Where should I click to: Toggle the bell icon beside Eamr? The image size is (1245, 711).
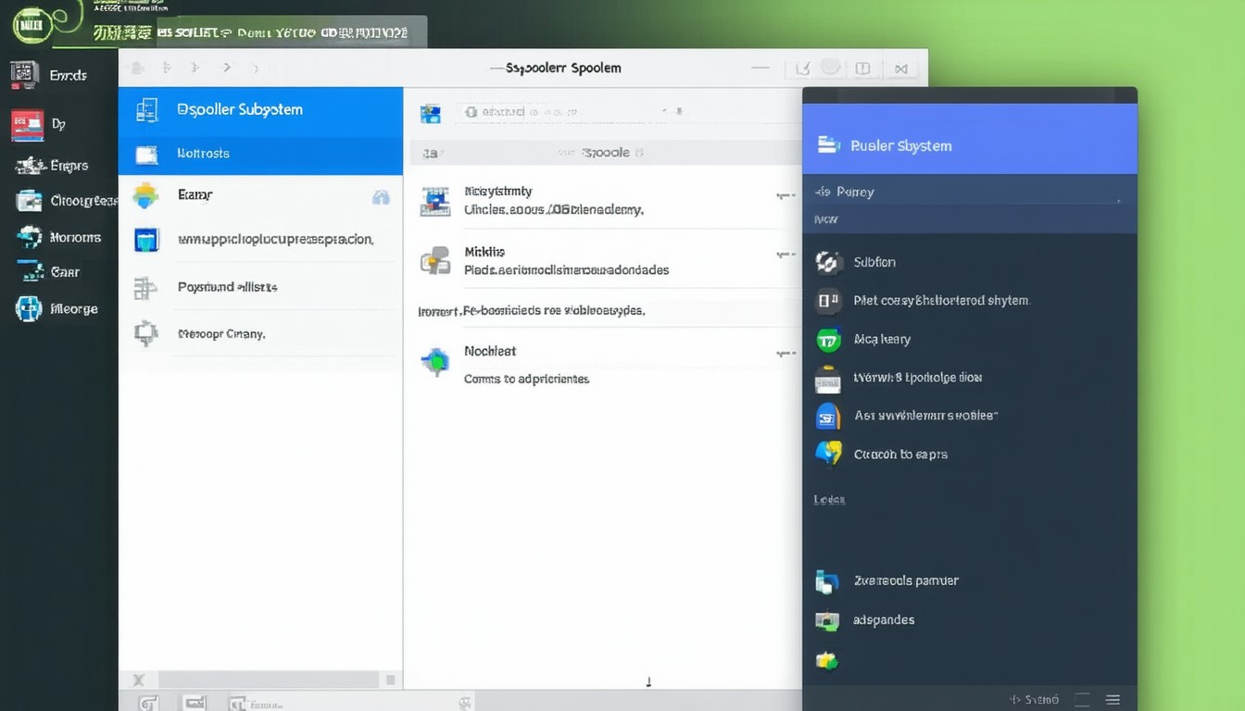coord(381,196)
